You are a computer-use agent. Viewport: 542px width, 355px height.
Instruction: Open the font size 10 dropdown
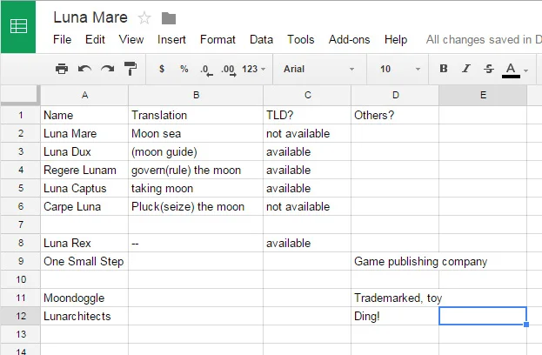pyautogui.click(x=400, y=69)
